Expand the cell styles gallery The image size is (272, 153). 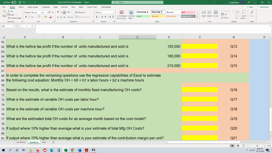(197, 17)
